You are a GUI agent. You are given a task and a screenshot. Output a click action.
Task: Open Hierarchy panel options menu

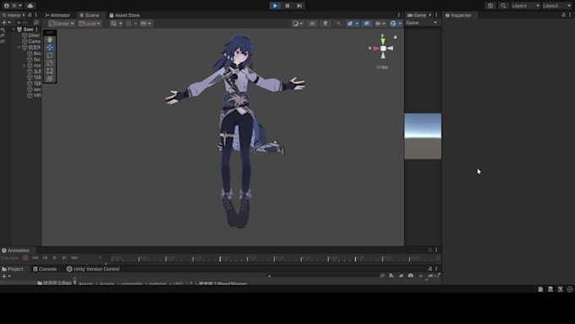click(36, 15)
